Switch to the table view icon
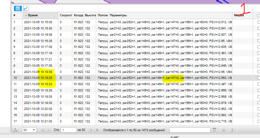The height and width of the screenshot is (138, 260). click(18, 8)
